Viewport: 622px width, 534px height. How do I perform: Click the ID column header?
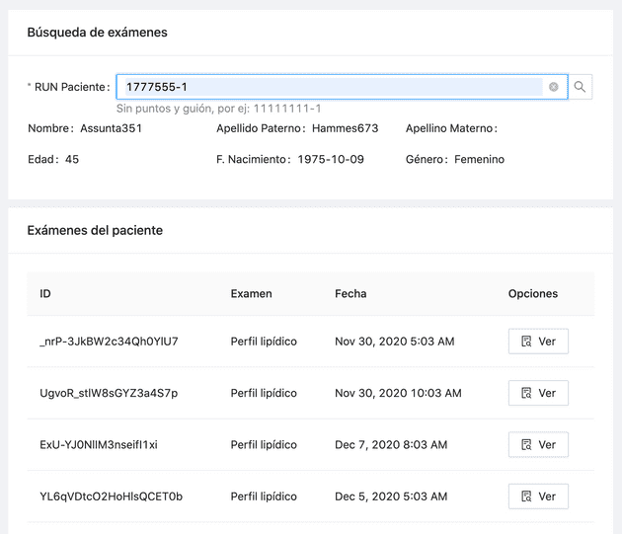[x=45, y=294]
